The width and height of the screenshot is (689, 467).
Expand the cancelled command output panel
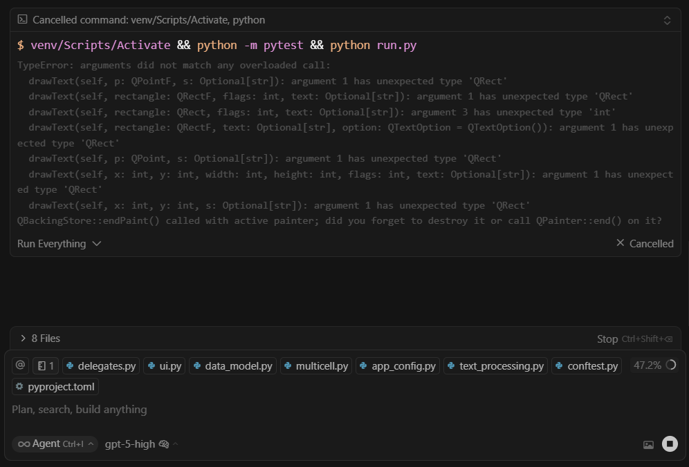667,20
